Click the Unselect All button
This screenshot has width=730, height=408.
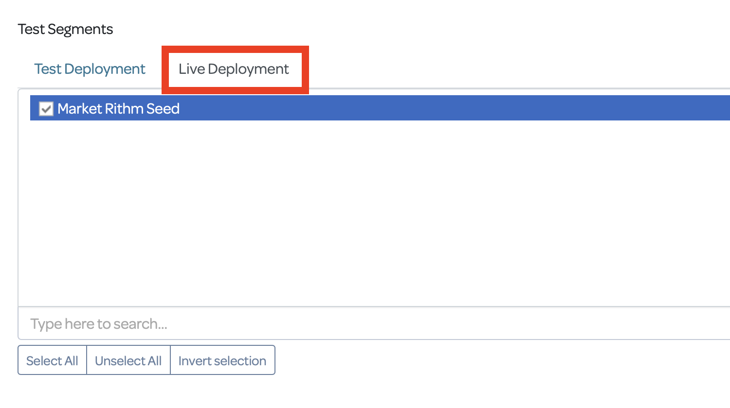pos(128,360)
